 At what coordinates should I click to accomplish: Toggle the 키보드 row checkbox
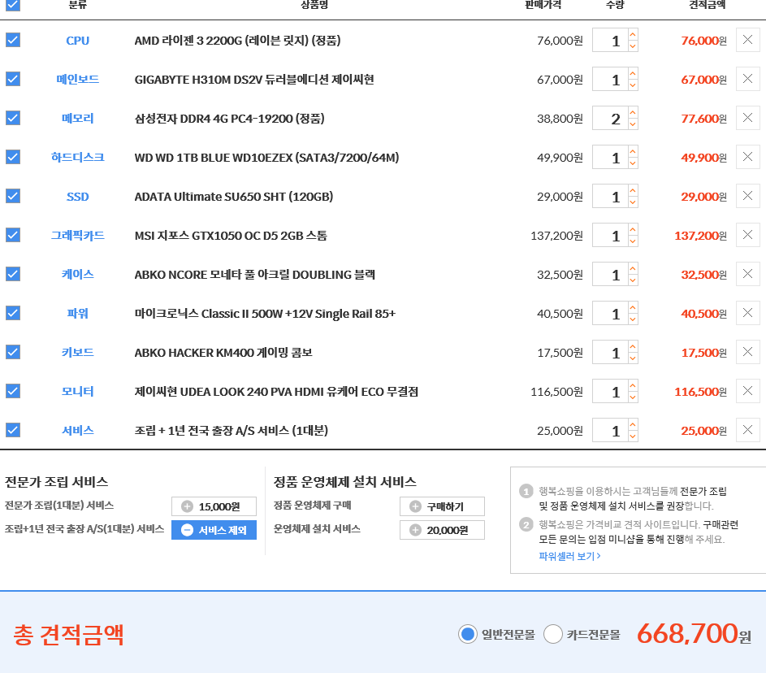pos(13,353)
